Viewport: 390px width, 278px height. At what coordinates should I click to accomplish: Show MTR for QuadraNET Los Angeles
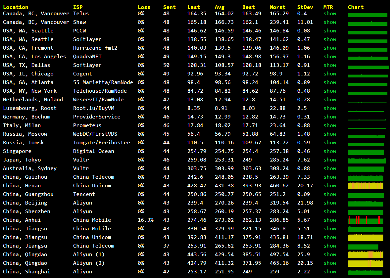coord(330,57)
